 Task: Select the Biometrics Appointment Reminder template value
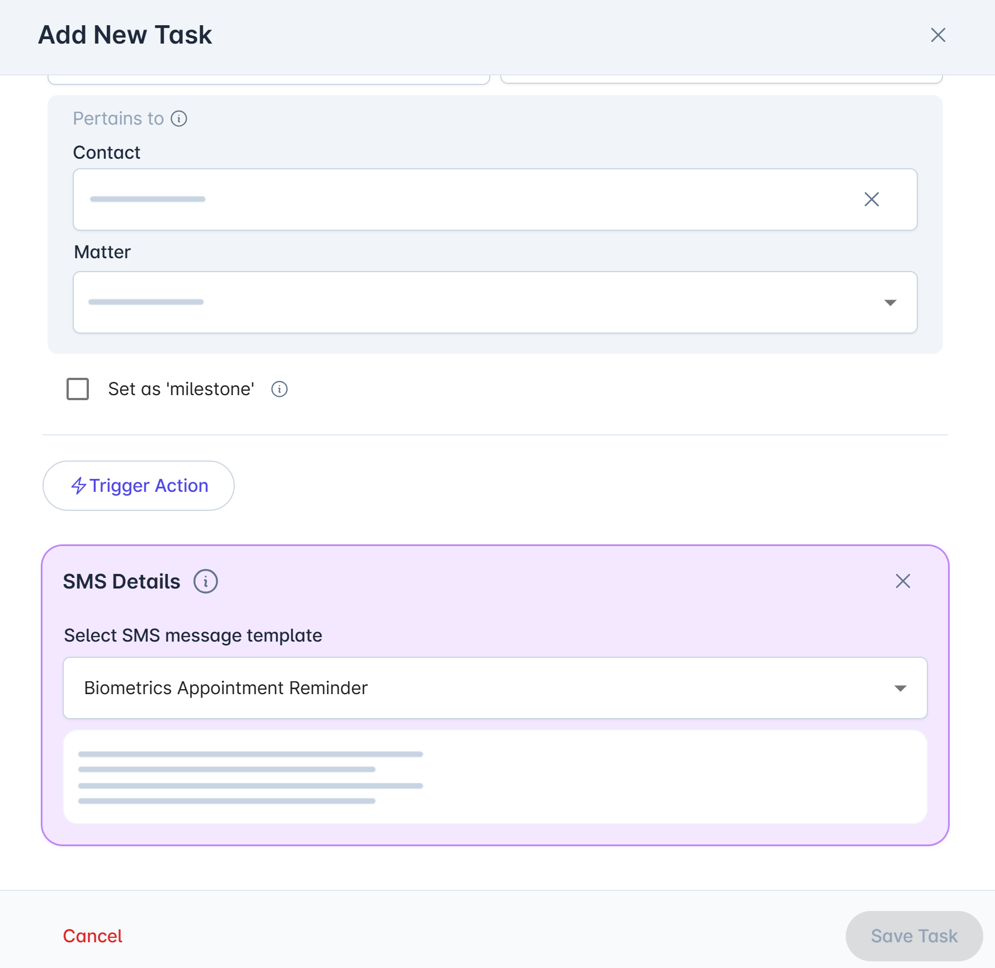226,688
